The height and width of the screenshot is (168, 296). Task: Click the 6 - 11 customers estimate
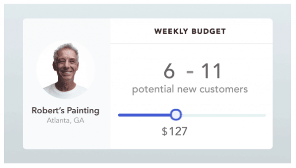[192, 71]
